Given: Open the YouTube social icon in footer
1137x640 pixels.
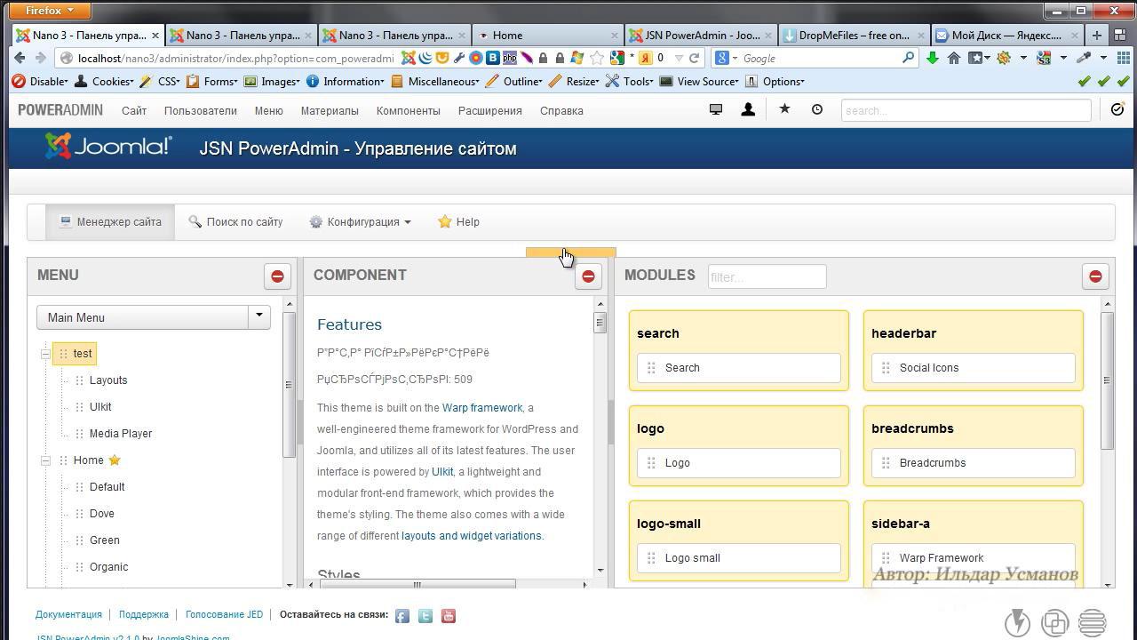Looking at the screenshot, I should pyautogui.click(x=449, y=616).
